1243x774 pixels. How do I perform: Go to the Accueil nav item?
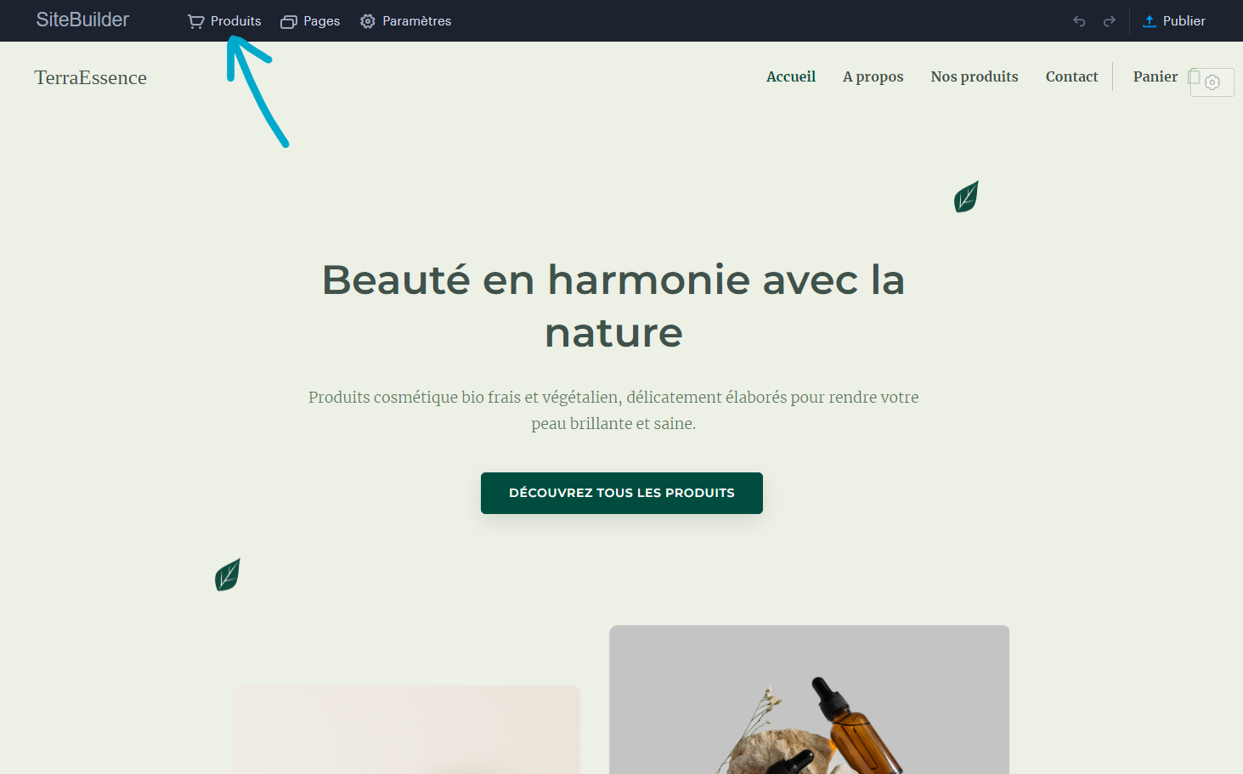[x=791, y=76]
